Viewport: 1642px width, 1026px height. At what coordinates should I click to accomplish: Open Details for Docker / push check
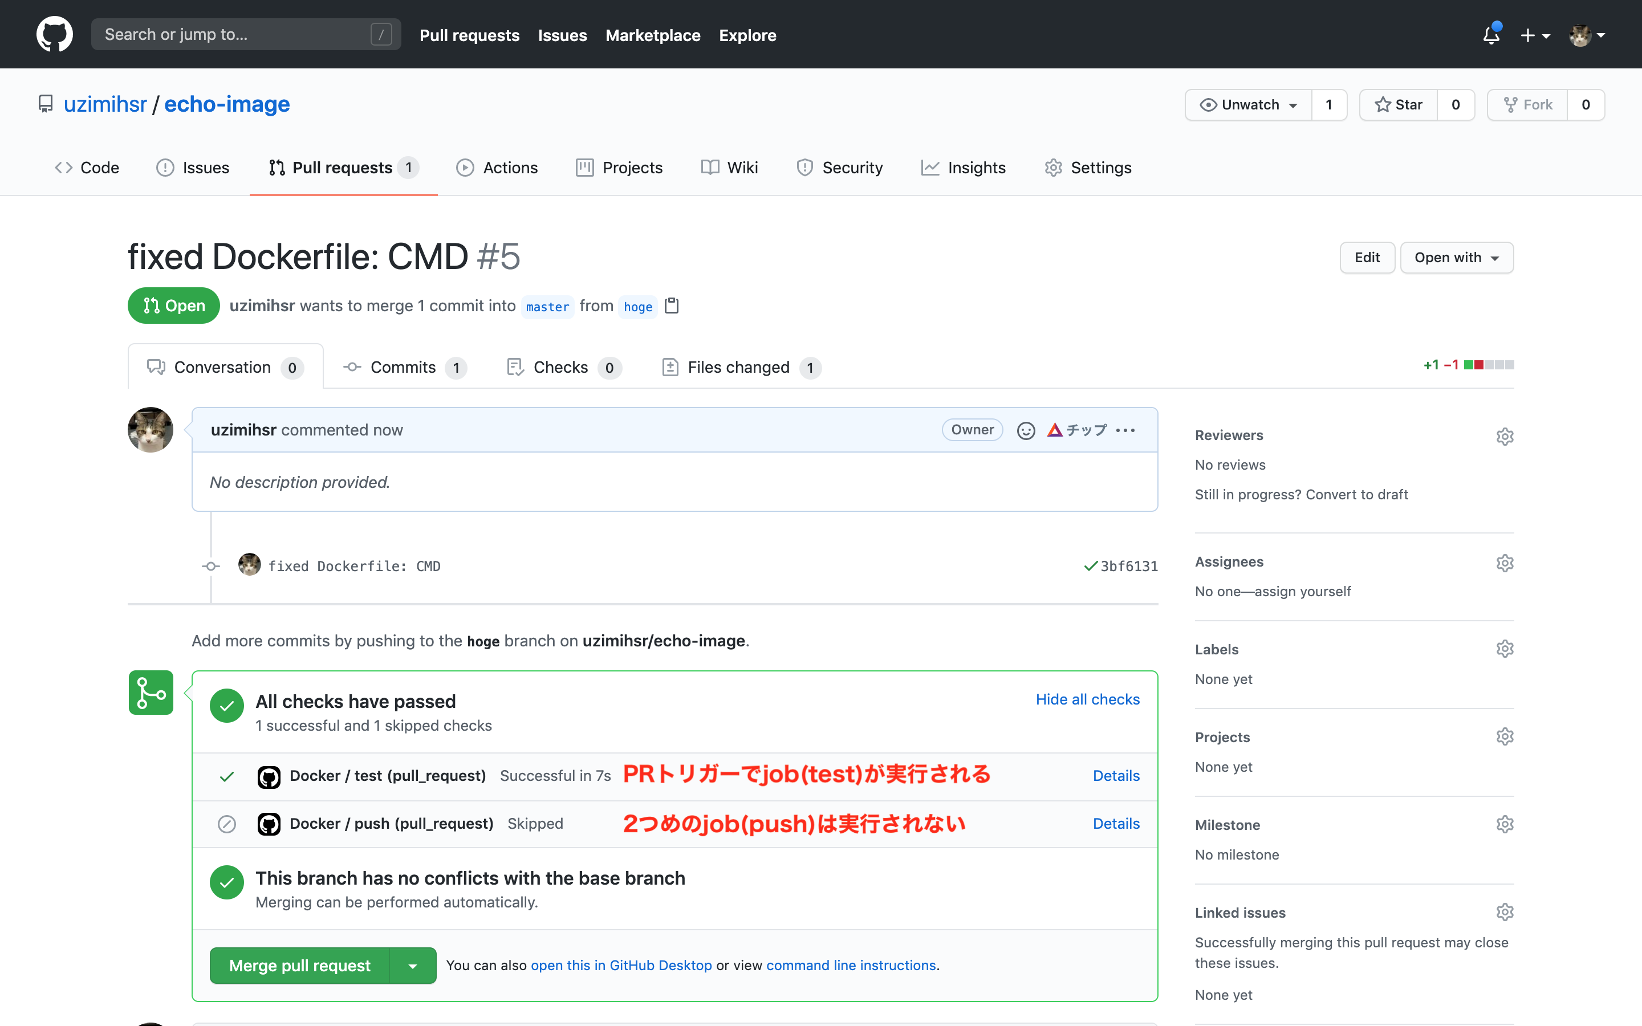pos(1116,823)
